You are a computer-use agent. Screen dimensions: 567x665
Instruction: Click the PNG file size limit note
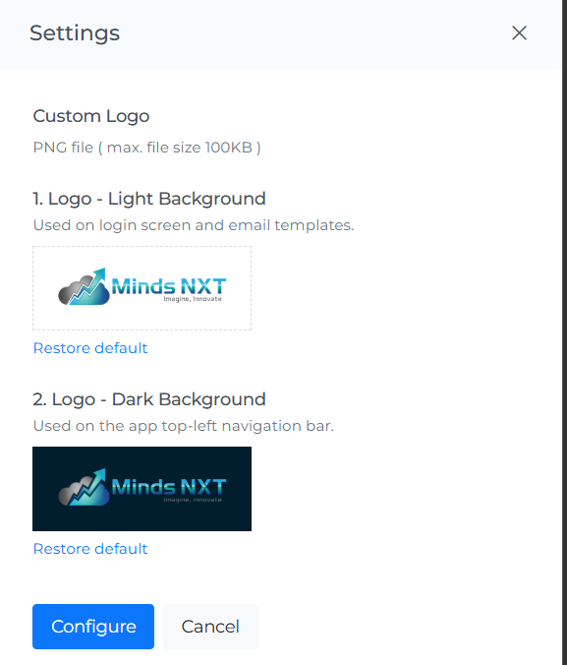click(x=146, y=148)
